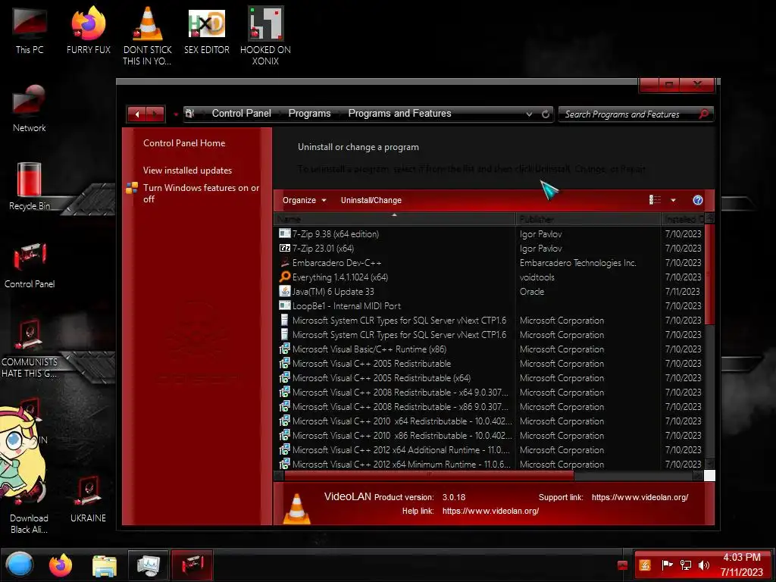This screenshot has width=776, height=582.
Task: Open Action Center flag icon
Action: click(x=667, y=565)
